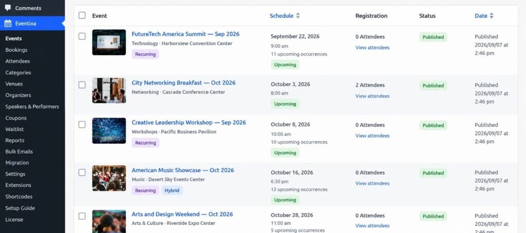Open the Categories submenu

tap(18, 73)
